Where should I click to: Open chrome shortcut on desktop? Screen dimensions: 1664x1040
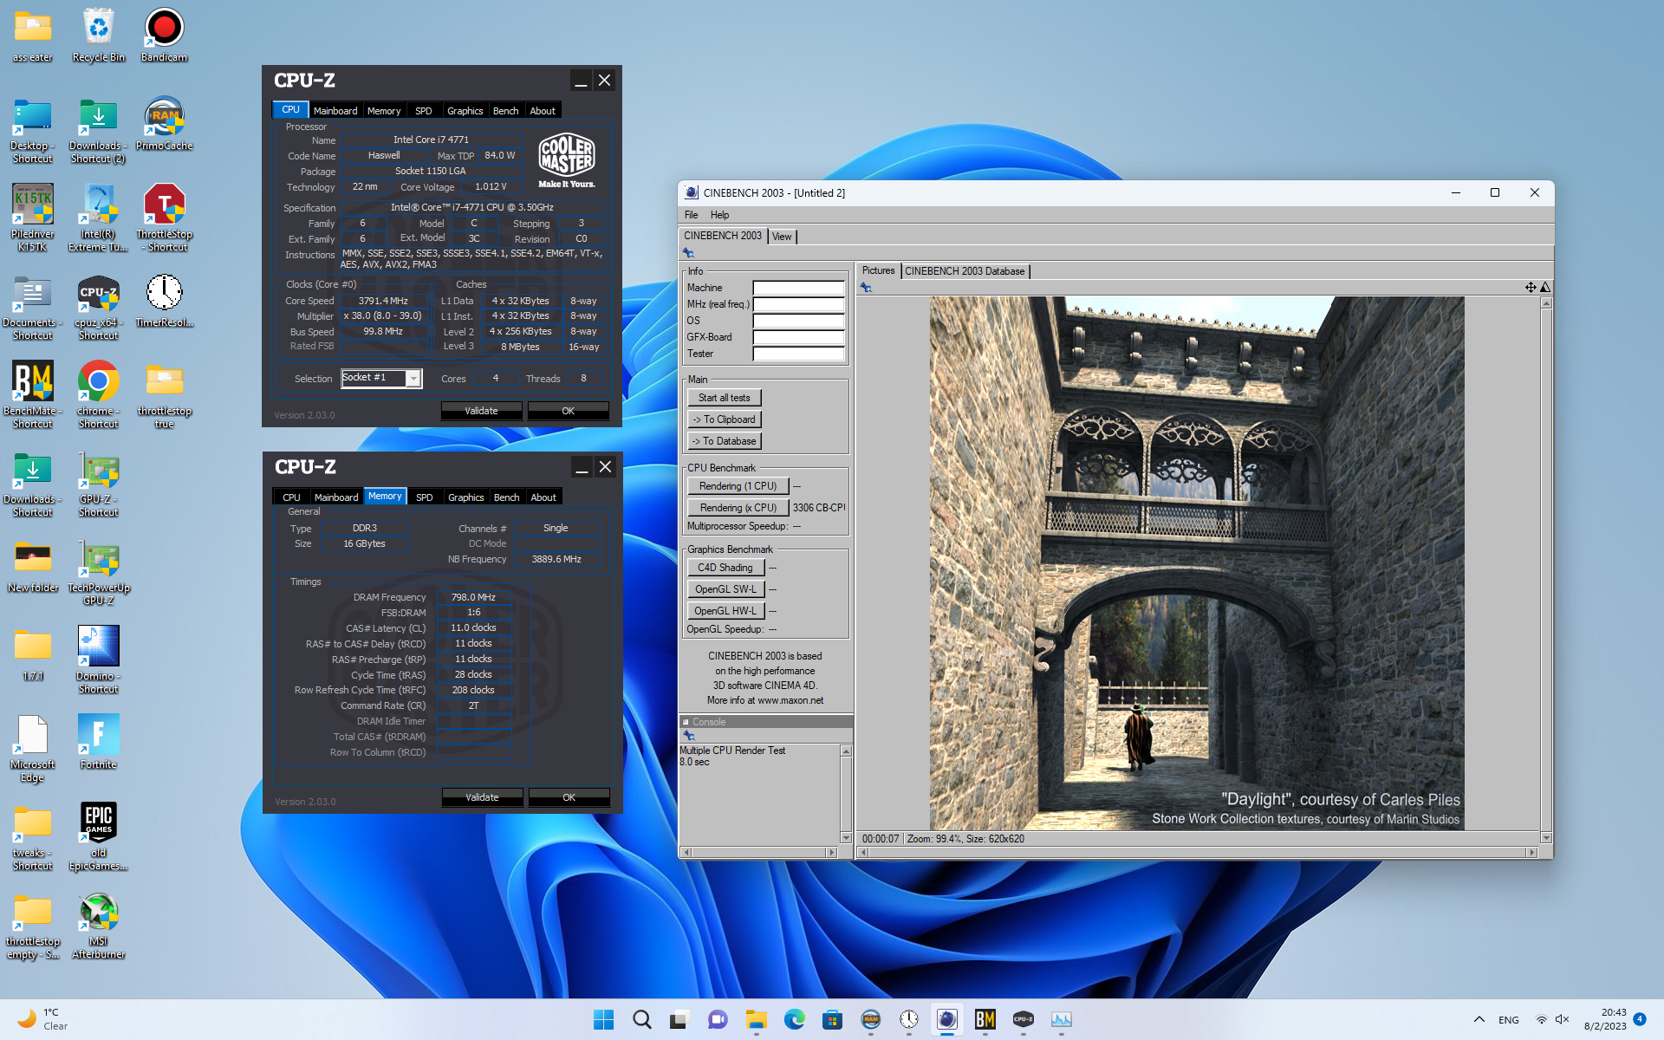click(99, 395)
